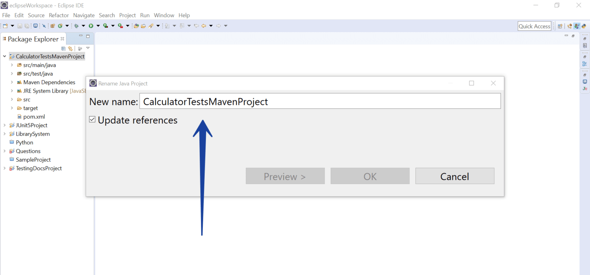Switch to the Package Explorer tab
This screenshot has width=590, height=275.
33,39
